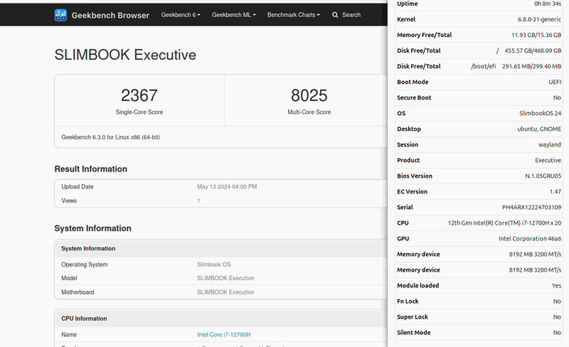Click the CPU Information table header

(84, 319)
